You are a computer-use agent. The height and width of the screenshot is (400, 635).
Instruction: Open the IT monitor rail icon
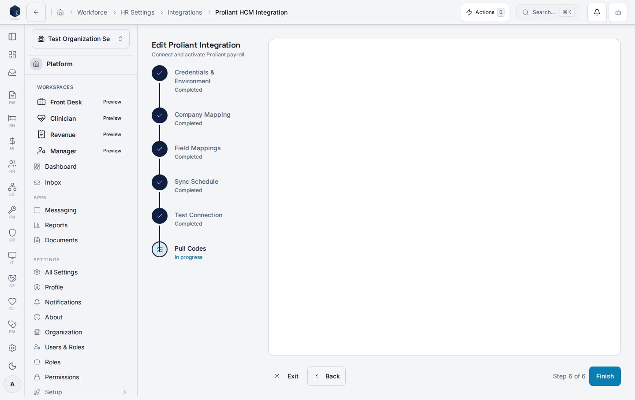12,258
